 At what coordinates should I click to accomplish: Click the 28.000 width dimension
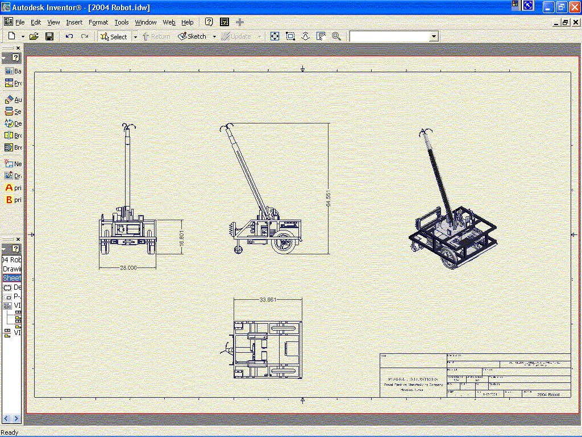tap(128, 267)
